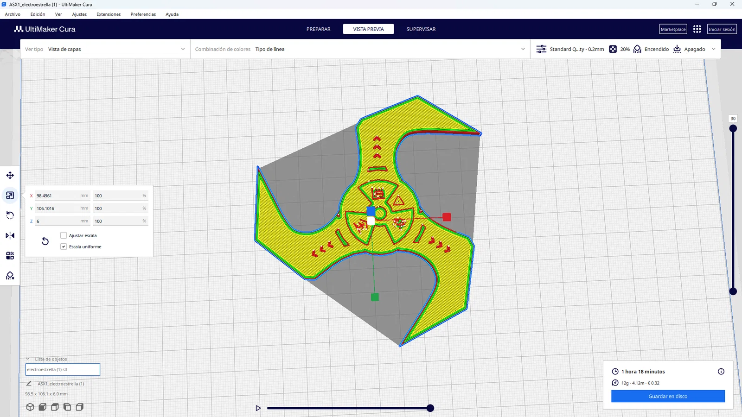Viewport: 742px width, 417px height.
Task: Click the green Y-axis scale handle
Action: tap(375, 297)
